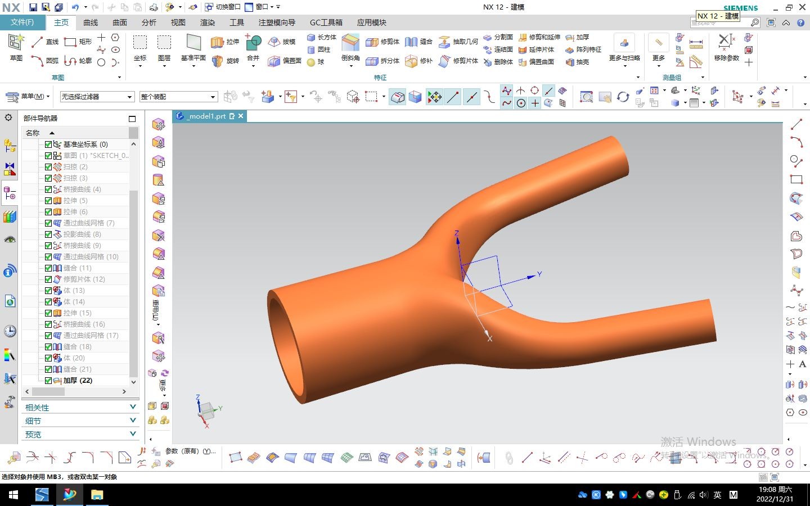This screenshot has width=810, height=506.
Task: Uncheck the 基准坐标系 (0) checkbox
Action: tap(48, 144)
